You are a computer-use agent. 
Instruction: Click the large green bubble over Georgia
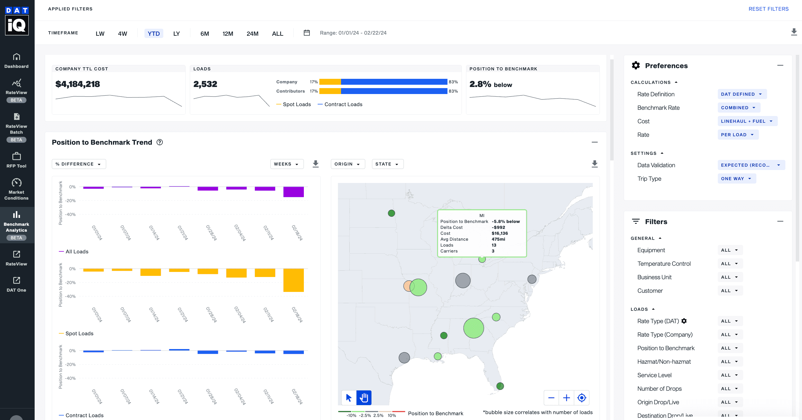coord(473,328)
